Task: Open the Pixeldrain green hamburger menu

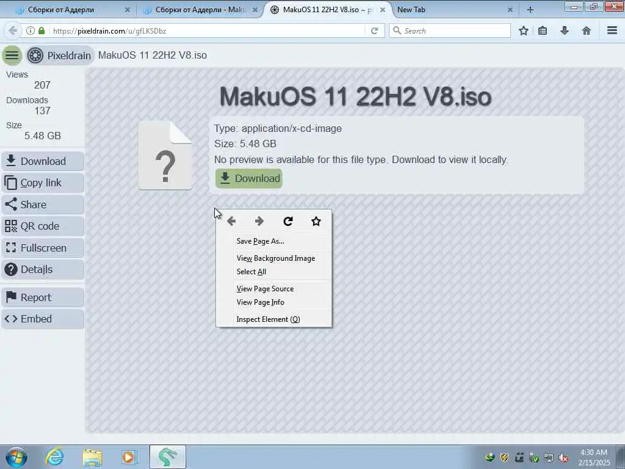Action: pos(12,55)
